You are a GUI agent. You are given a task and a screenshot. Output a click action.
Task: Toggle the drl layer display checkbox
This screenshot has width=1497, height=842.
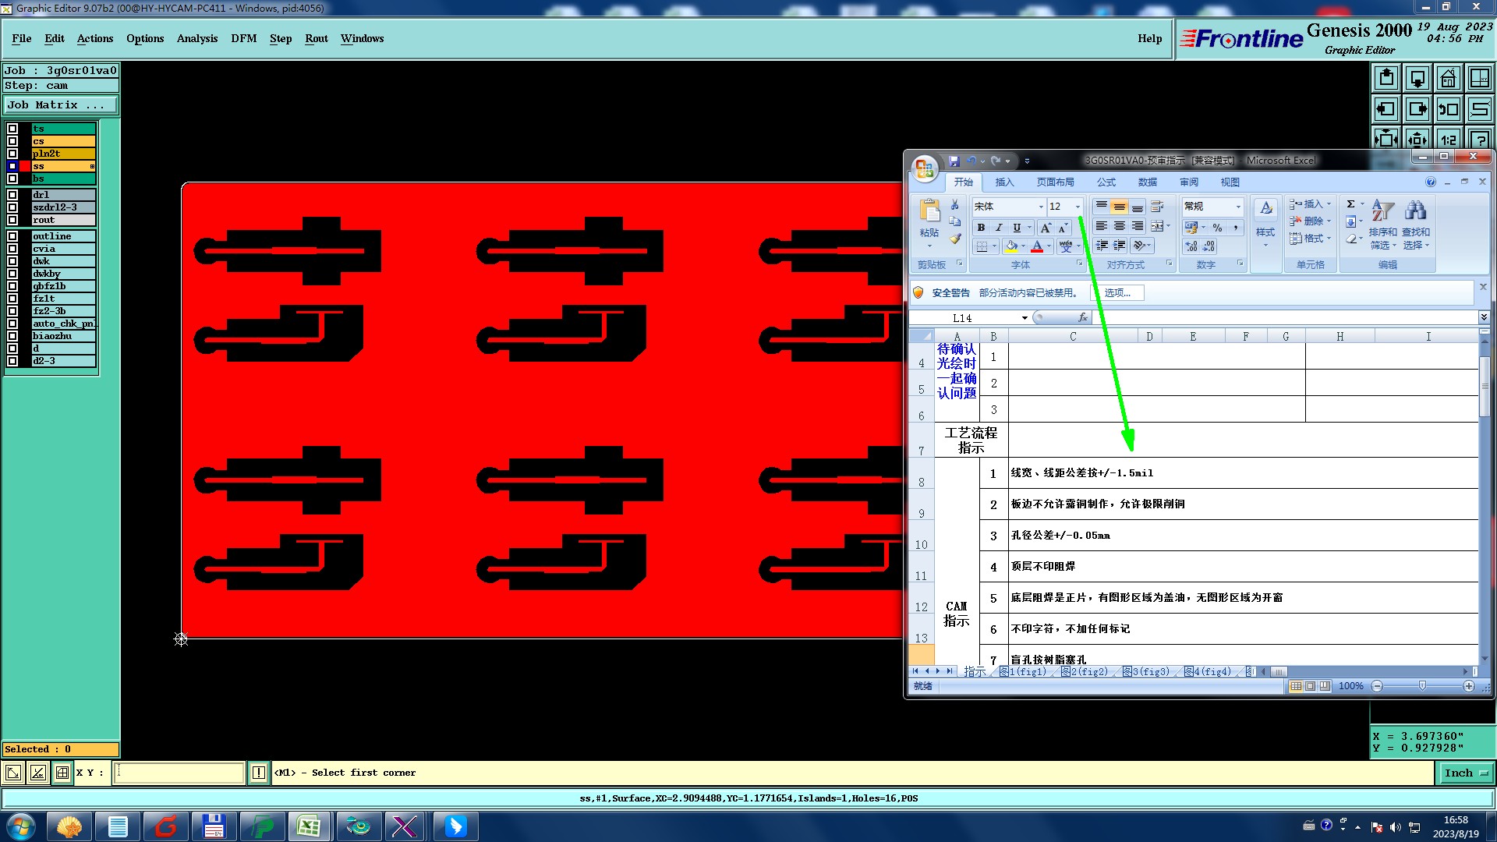[x=12, y=195]
